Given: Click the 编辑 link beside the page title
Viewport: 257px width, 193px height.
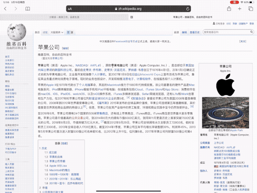Looking at the screenshot, I should [65, 48].
